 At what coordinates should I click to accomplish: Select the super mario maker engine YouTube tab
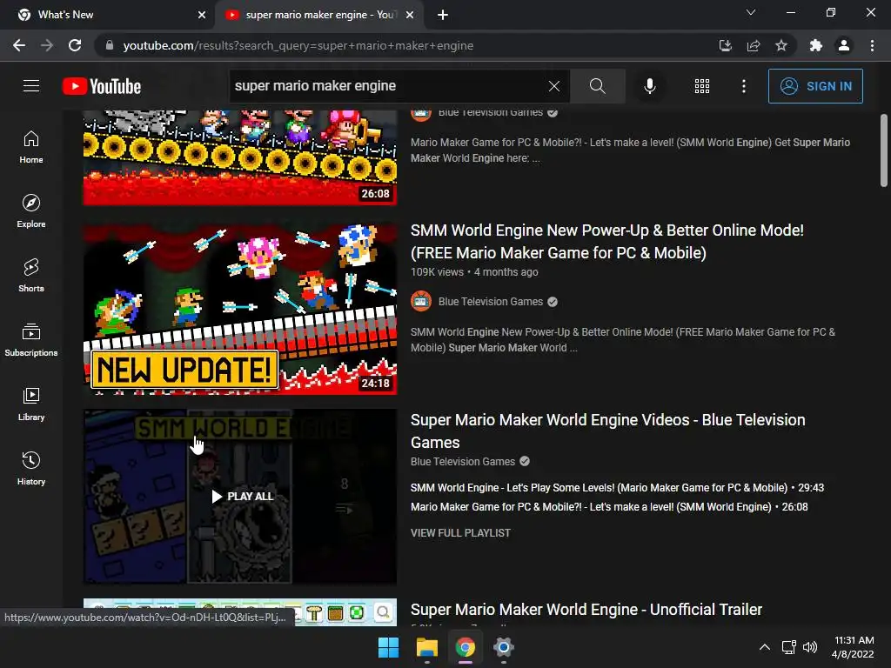tap(318, 15)
